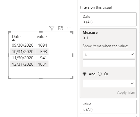This screenshot has width=140, height=117.
Task: Click the bottom-middle handle of the visual
Action: (41, 78)
